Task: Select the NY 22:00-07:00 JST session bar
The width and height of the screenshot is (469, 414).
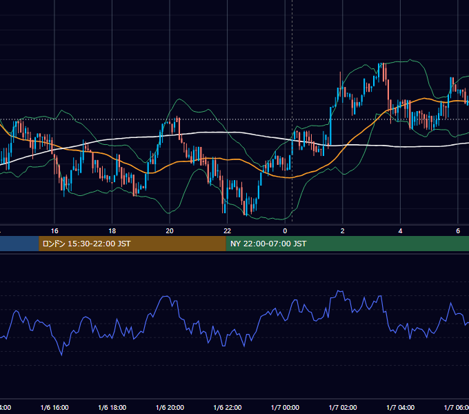Action: point(347,244)
